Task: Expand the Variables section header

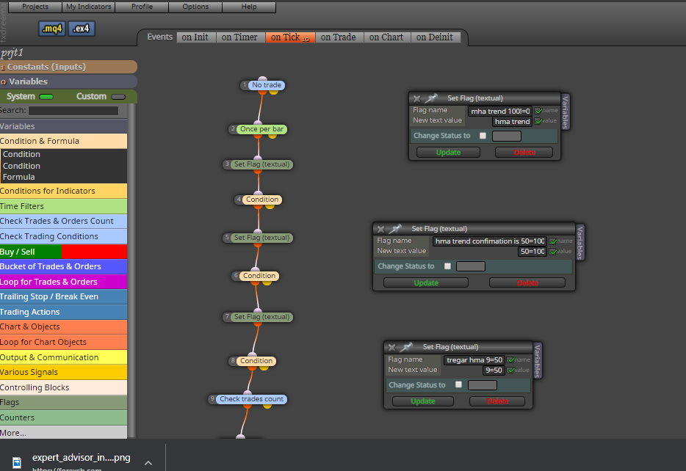Action: [68, 81]
